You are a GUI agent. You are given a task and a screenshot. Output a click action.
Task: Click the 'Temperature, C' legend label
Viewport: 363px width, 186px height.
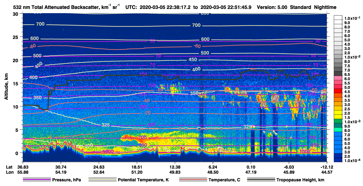tap(224, 180)
